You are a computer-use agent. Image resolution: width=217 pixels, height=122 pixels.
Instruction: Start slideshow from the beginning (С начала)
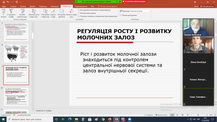(3, 13)
